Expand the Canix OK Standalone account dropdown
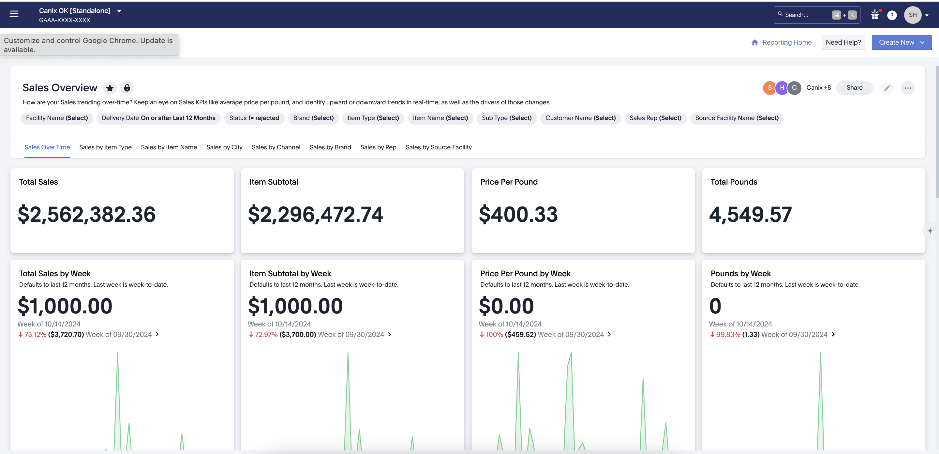 coord(119,11)
